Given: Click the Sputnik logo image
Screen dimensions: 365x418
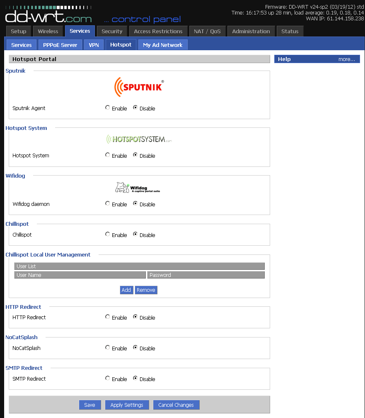Looking at the screenshot, I should (x=139, y=87).
